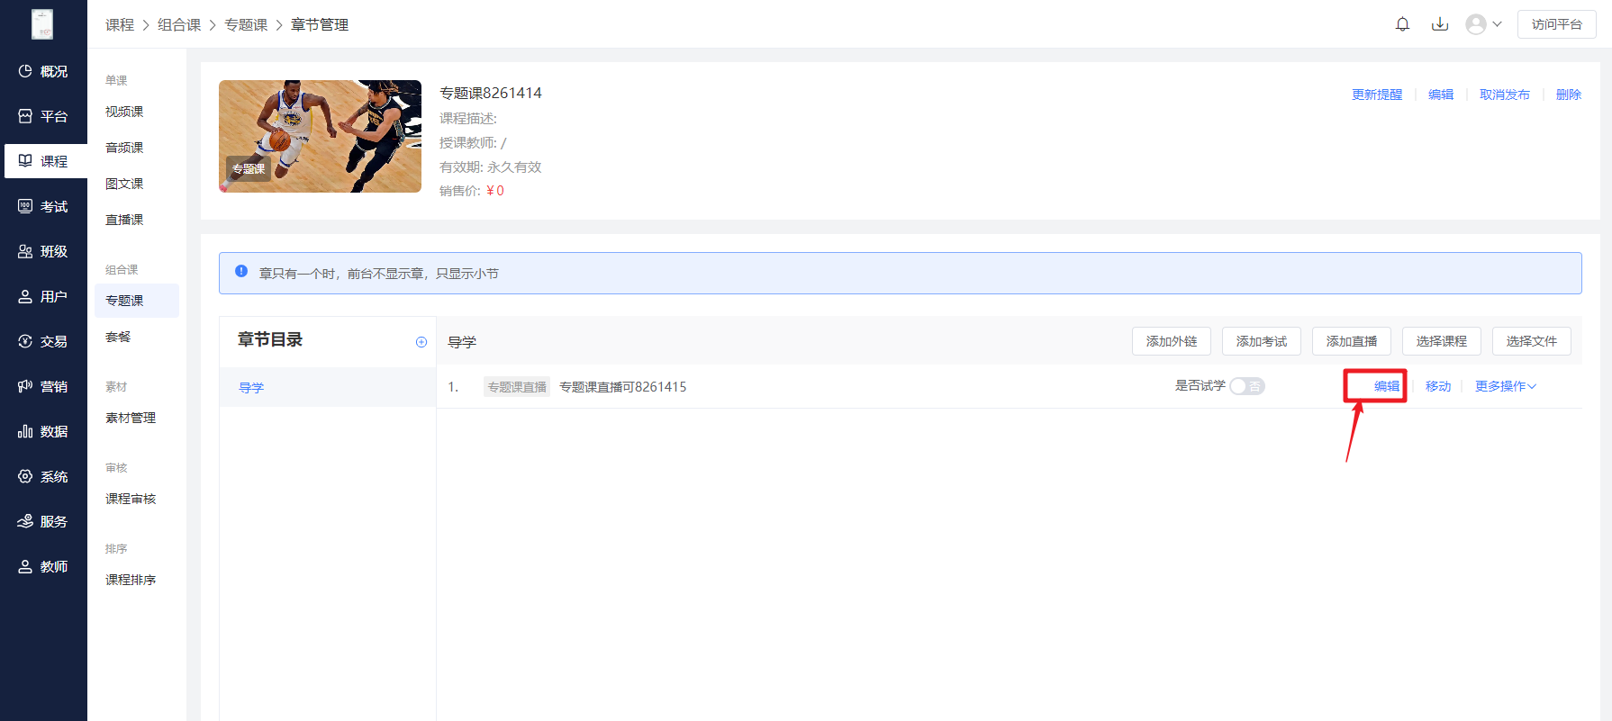The width and height of the screenshot is (1612, 721).
Task: Click the user avatar icon
Action: (1476, 24)
